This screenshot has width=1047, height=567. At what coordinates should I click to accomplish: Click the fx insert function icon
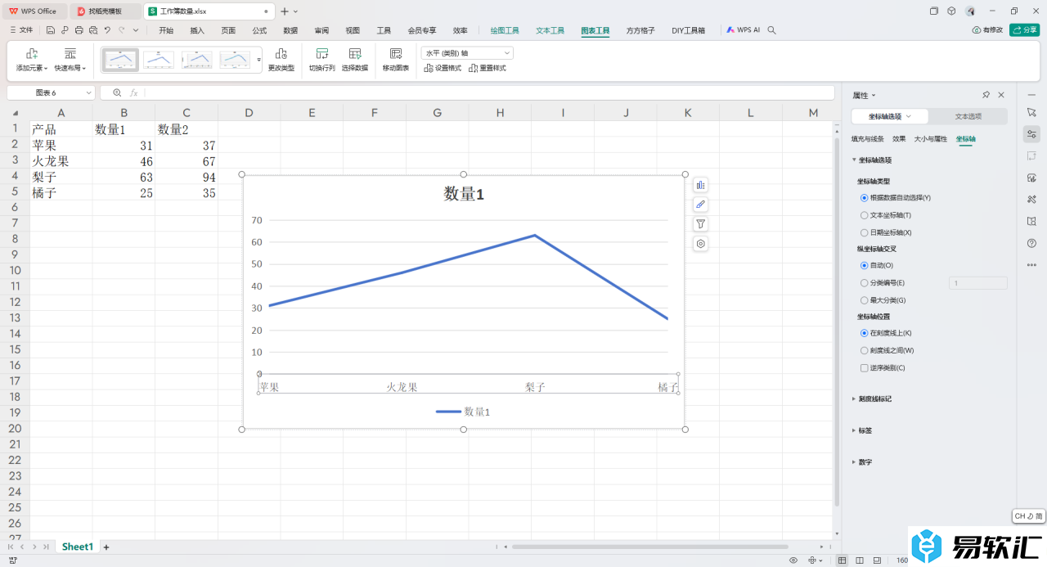point(134,93)
